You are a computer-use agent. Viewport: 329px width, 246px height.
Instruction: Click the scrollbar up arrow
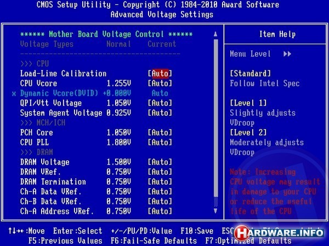[x=215, y=34]
